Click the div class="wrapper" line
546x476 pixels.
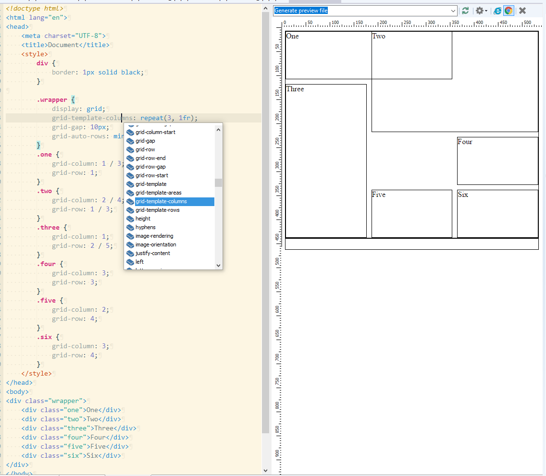pyautogui.click(x=46, y=401)
